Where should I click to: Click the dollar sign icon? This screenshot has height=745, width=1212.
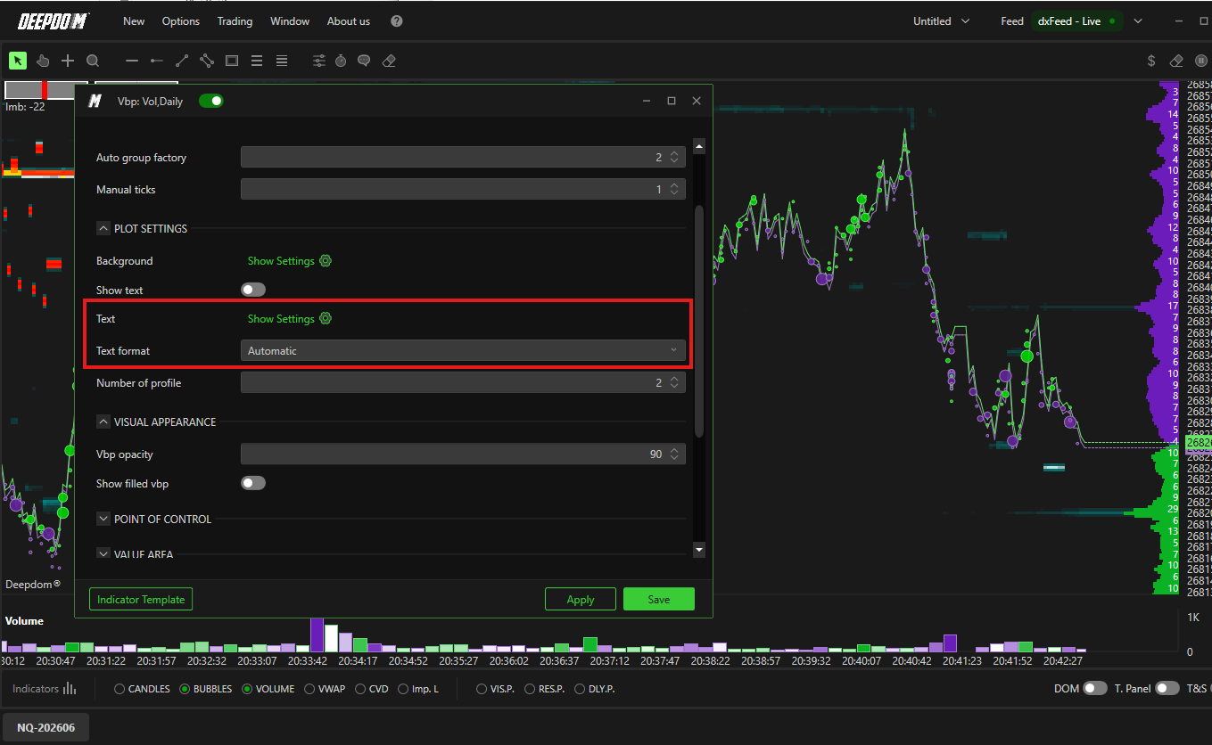[x=1151, y=61]
